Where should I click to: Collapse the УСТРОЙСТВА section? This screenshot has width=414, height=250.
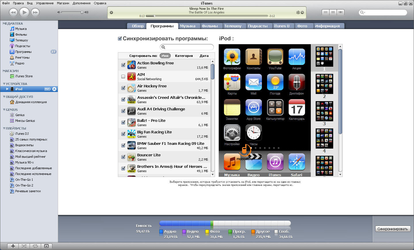click(4, 84)
